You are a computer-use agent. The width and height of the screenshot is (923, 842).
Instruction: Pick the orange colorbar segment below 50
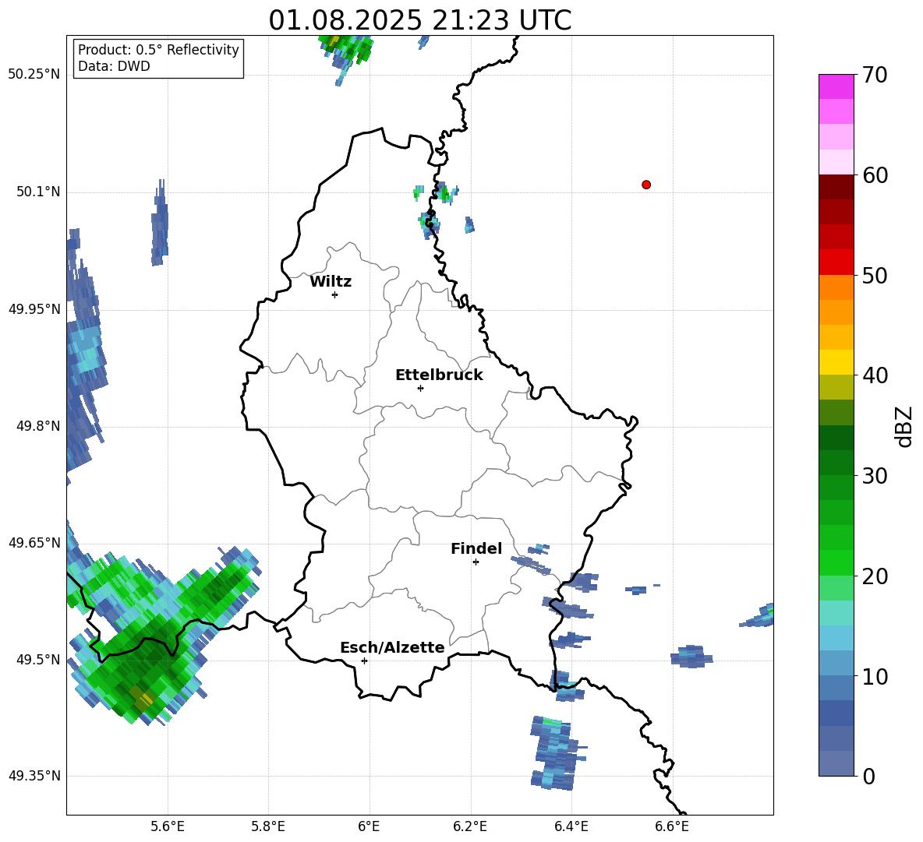(836, 287)
